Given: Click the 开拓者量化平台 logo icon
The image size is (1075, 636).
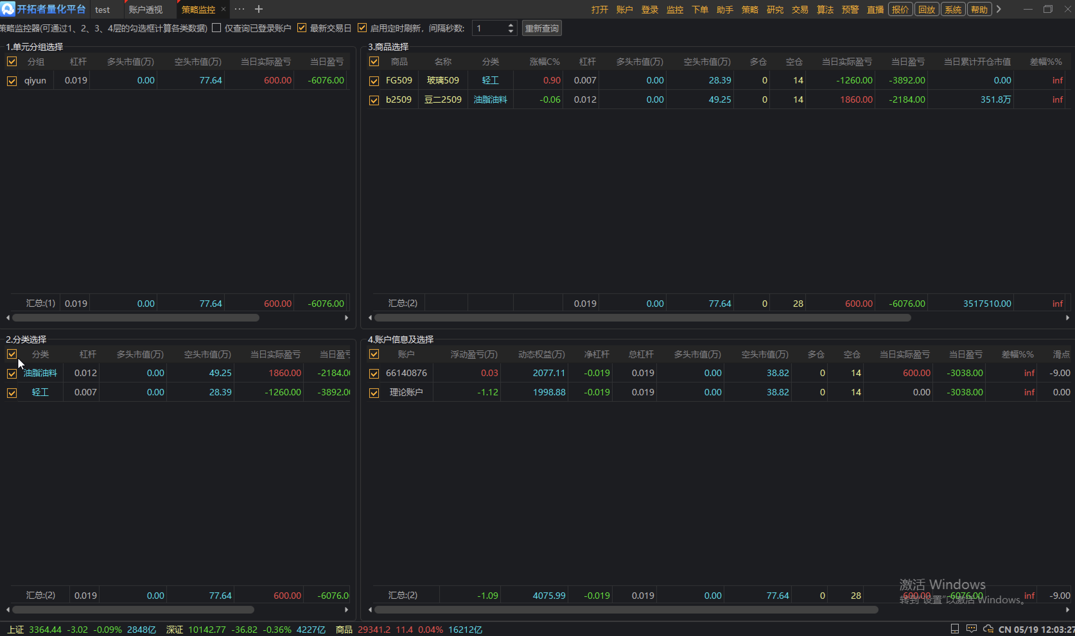Looking at the screenshot, I should [x=8, y=9].
